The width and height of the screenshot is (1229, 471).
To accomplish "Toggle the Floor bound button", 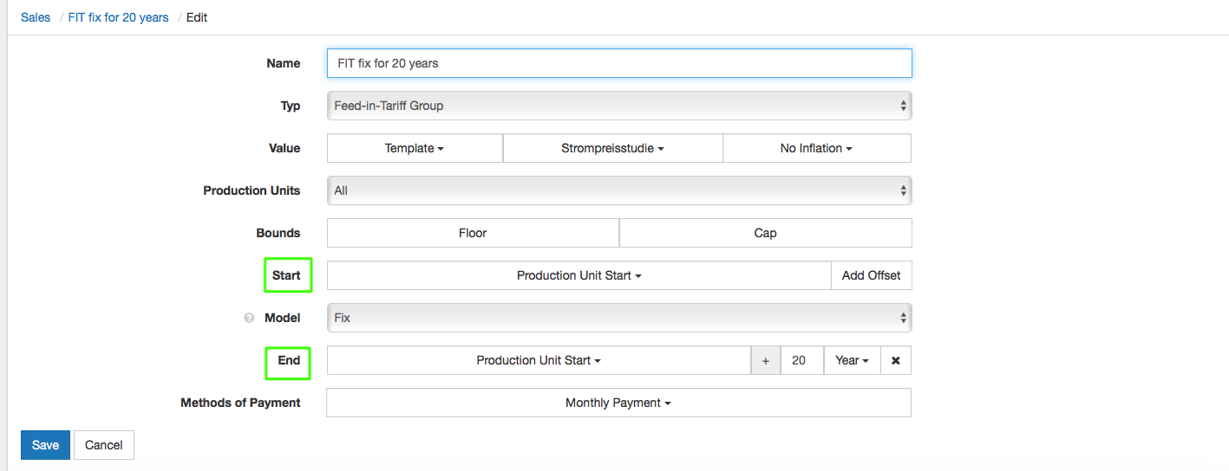I will pyautogui.click(x=473, y=233).
